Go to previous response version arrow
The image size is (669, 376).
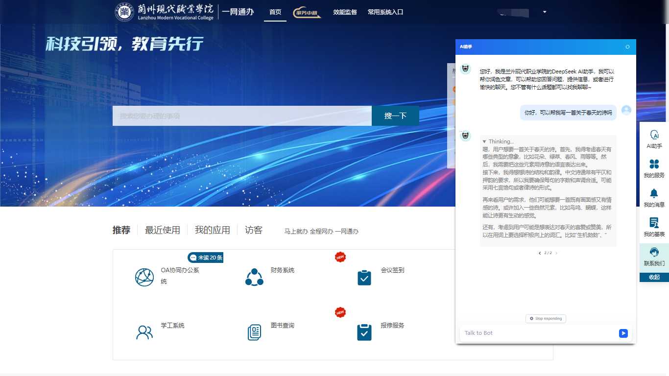(540, 253)
